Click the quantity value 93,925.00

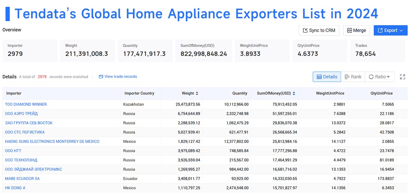(x=240, y=179)
